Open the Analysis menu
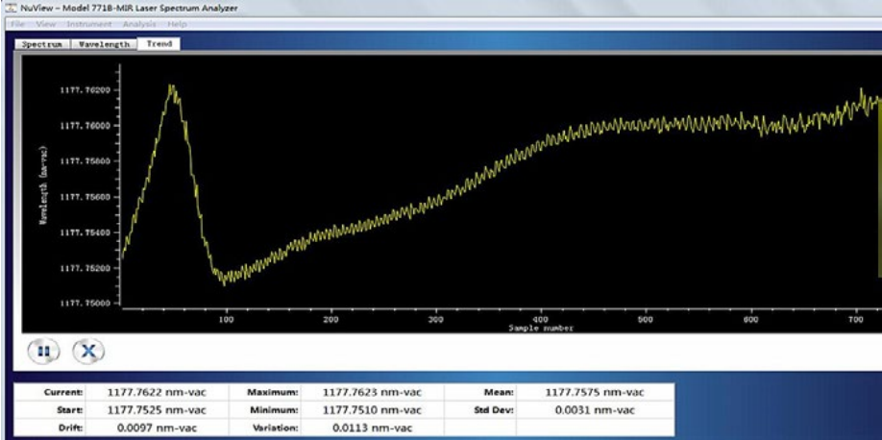The height and width of the screenshot is (440, 882). [139, 24]
